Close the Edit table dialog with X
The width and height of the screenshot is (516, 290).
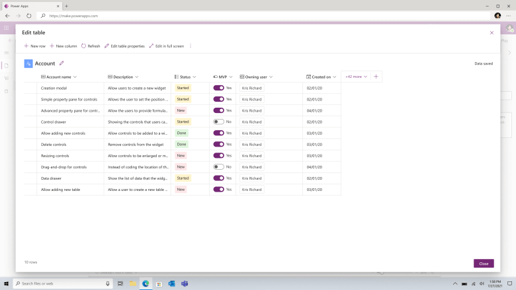pos(492,32)
